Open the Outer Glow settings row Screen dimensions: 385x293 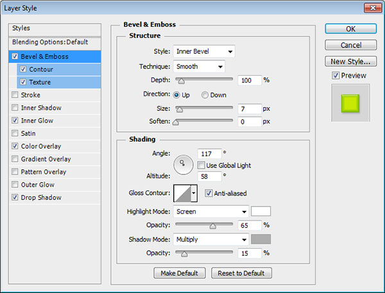55,184
